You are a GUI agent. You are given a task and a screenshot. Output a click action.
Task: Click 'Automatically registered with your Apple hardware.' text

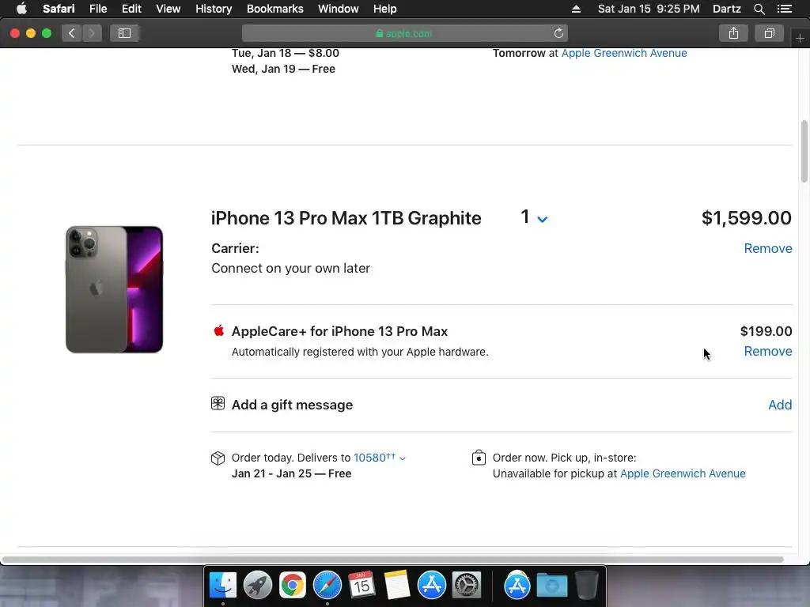pyautogui.click(x=360, y=352)
